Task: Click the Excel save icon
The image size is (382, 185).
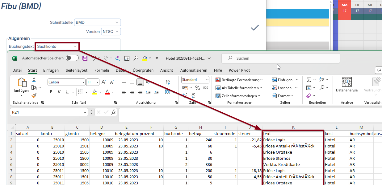Action: [85, 58]
